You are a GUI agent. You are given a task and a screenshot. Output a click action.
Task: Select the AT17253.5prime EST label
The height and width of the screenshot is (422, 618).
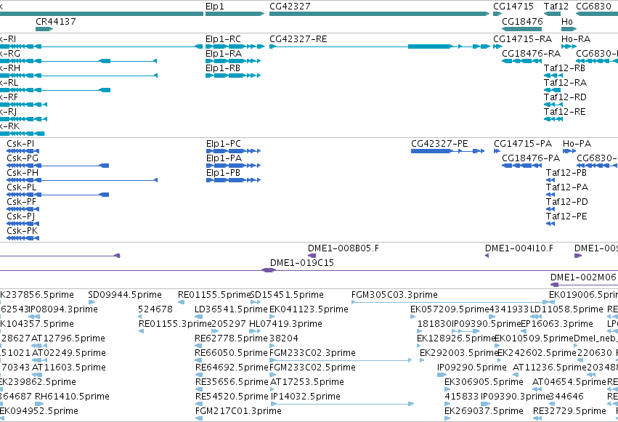307,382
